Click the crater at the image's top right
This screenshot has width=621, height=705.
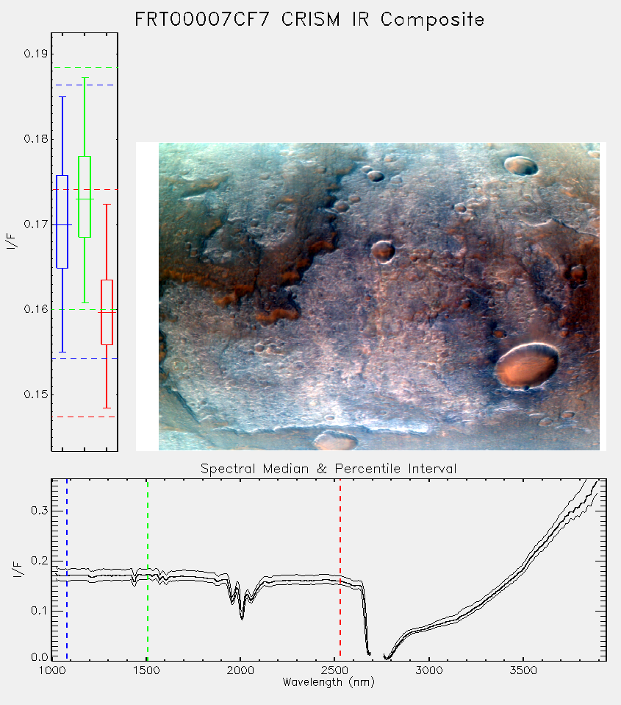point(521,166)
